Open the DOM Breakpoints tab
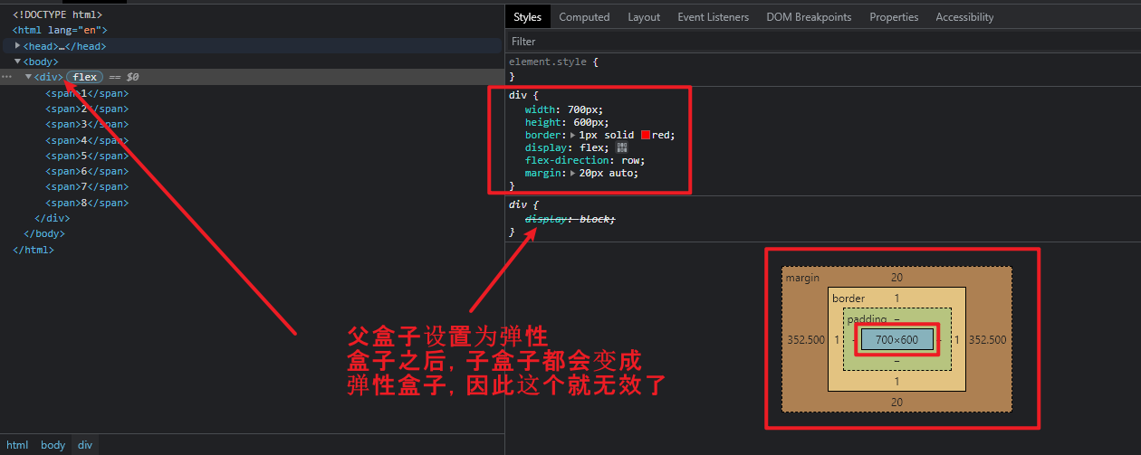1141x455 pixels. pyautogui.click(x=809, y=17)
